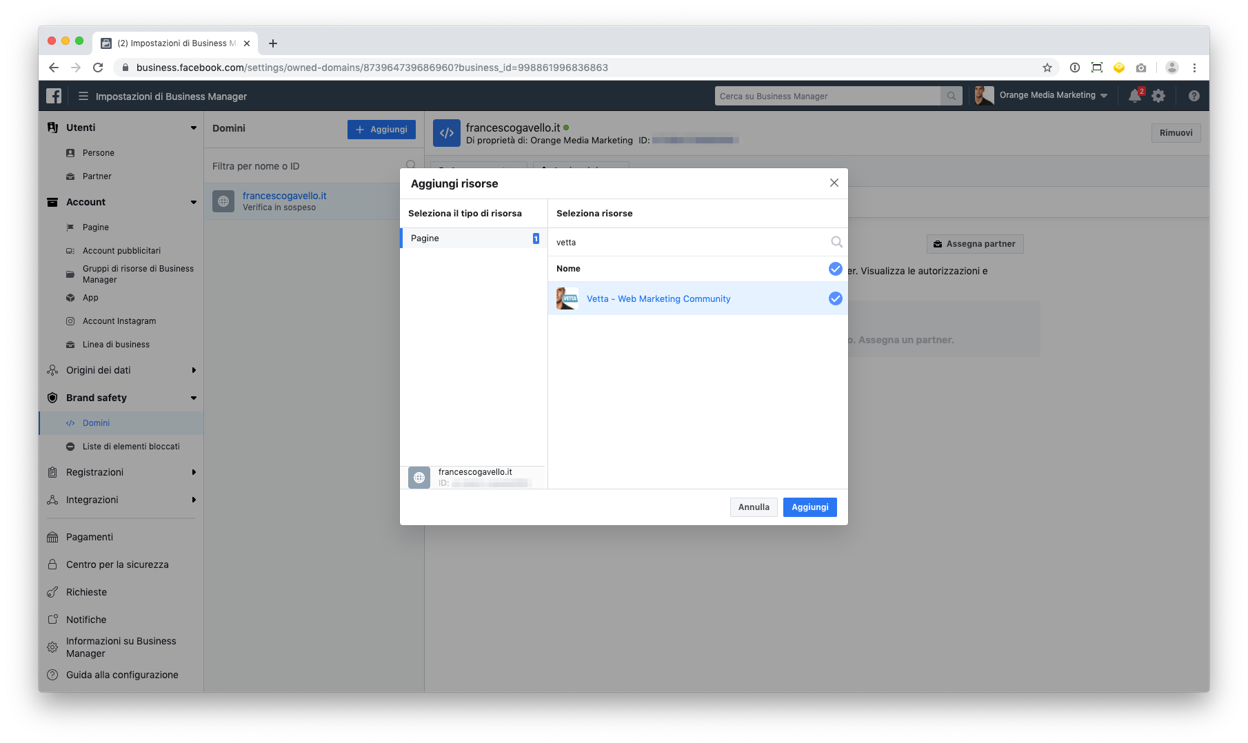Go back using the browser back arrow

pos(54,68)
